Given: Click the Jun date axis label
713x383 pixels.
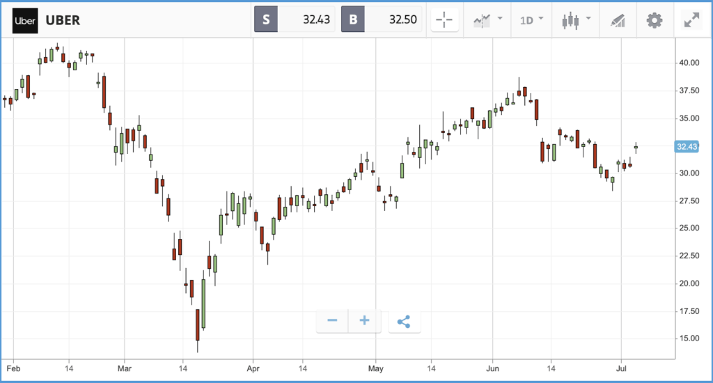Looking at the screenshot, I should [x=492, y=368].
